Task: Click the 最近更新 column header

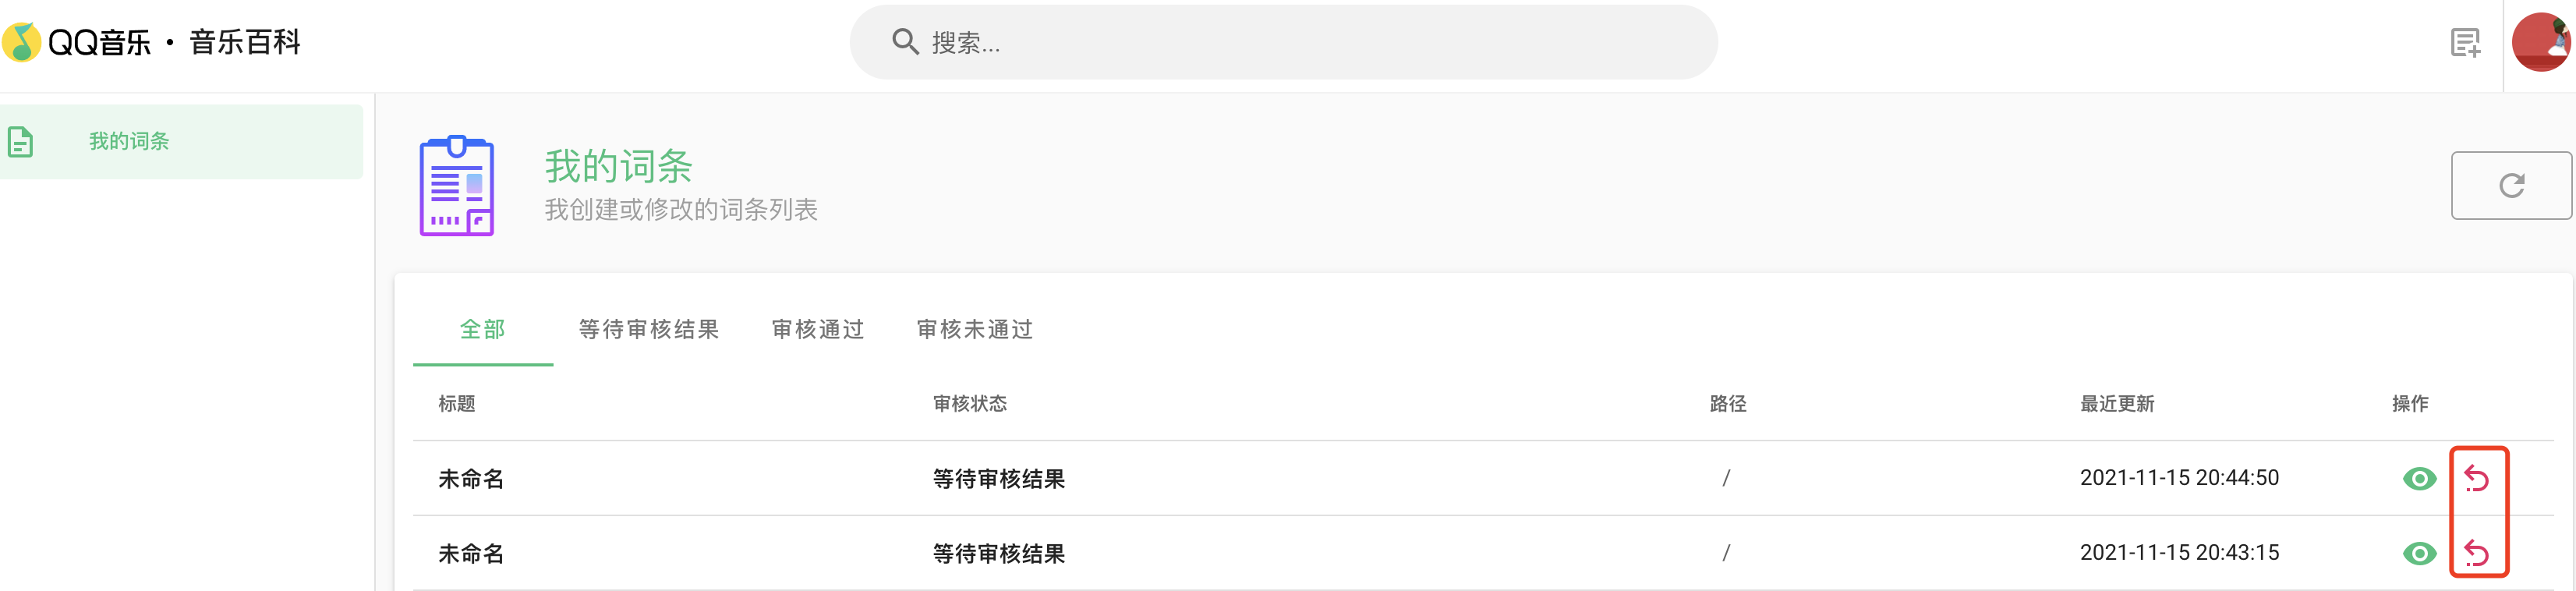Action: pos(2117,404)
